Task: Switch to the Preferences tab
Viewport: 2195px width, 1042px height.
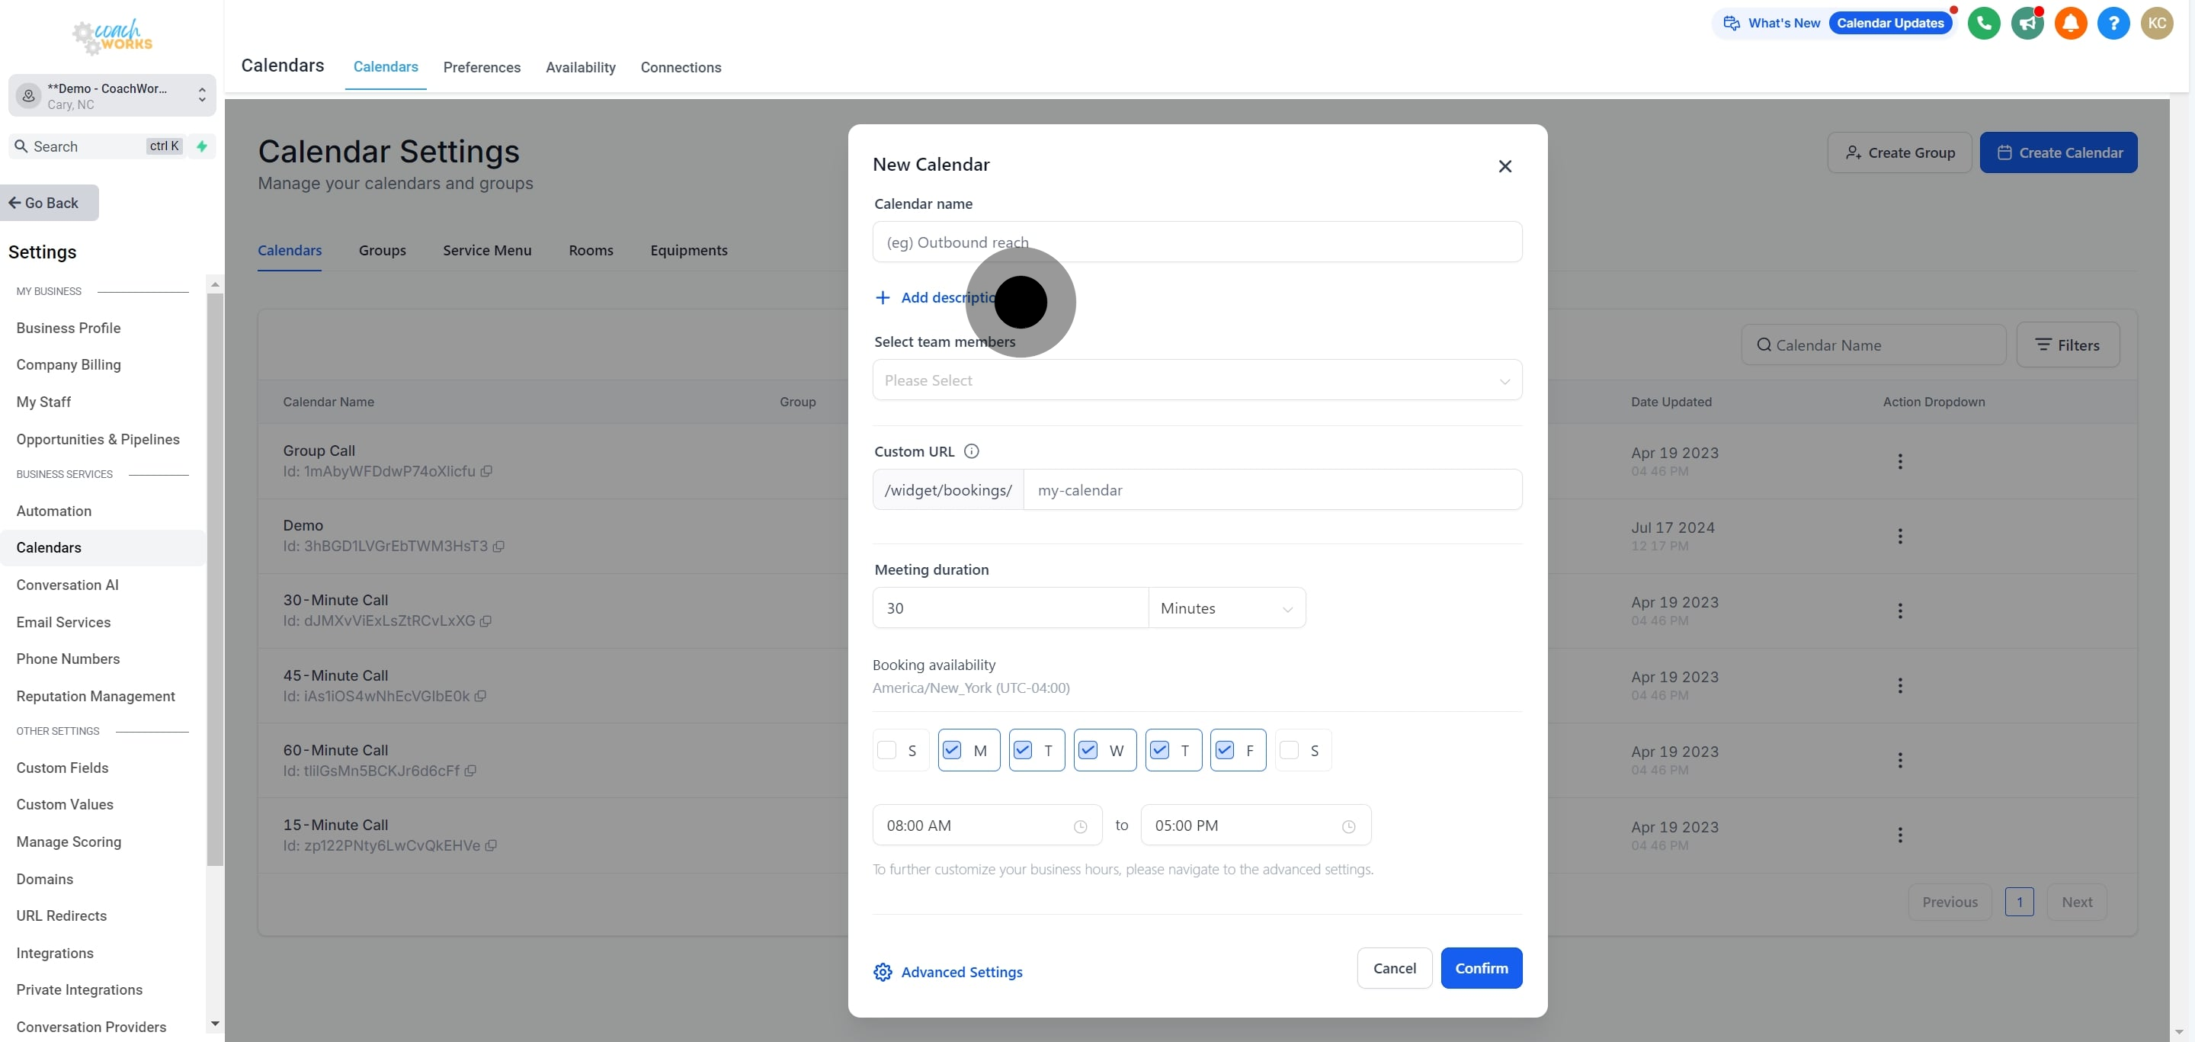Action: [482, 67]
